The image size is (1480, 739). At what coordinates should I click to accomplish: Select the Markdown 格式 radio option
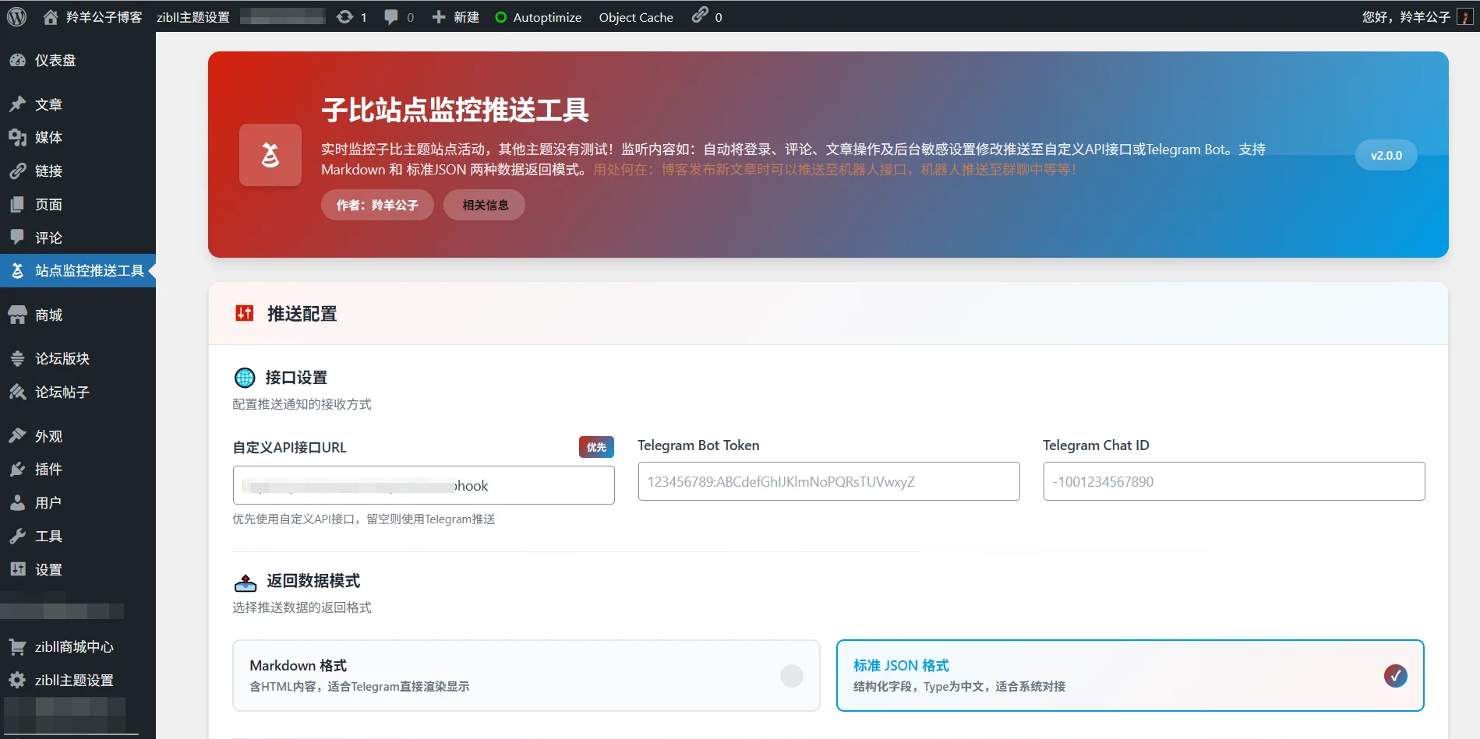(791, 676)
